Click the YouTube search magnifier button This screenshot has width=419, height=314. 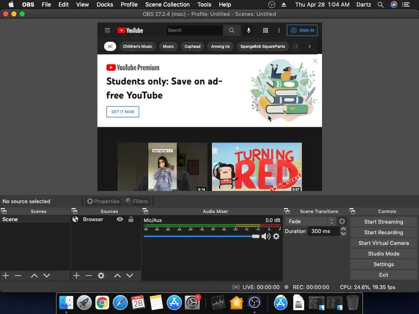point(232,30)
